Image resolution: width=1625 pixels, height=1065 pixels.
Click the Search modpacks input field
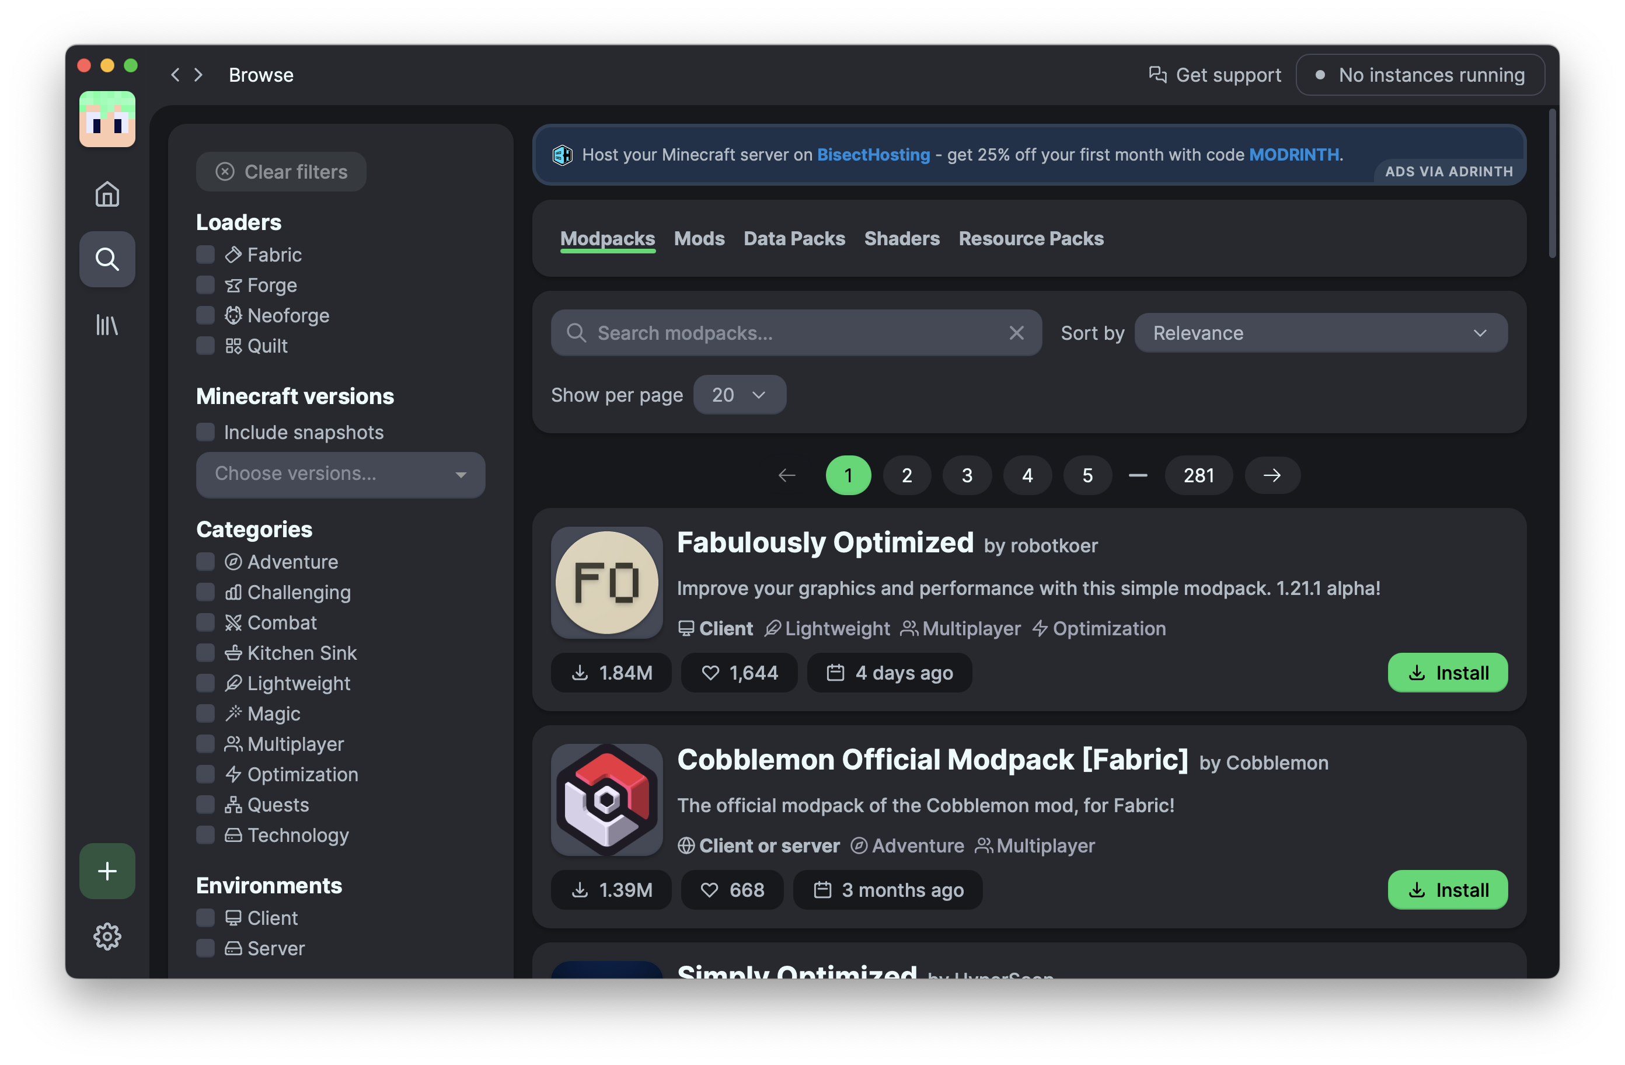click(x=796, y=333)
